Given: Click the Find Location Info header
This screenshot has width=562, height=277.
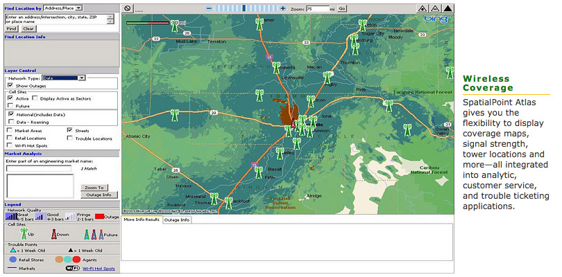Looking at the screenshot, I should (x=62, y=37).
